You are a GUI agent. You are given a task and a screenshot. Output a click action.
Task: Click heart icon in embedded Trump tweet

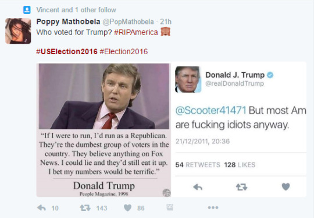(286, 187)
